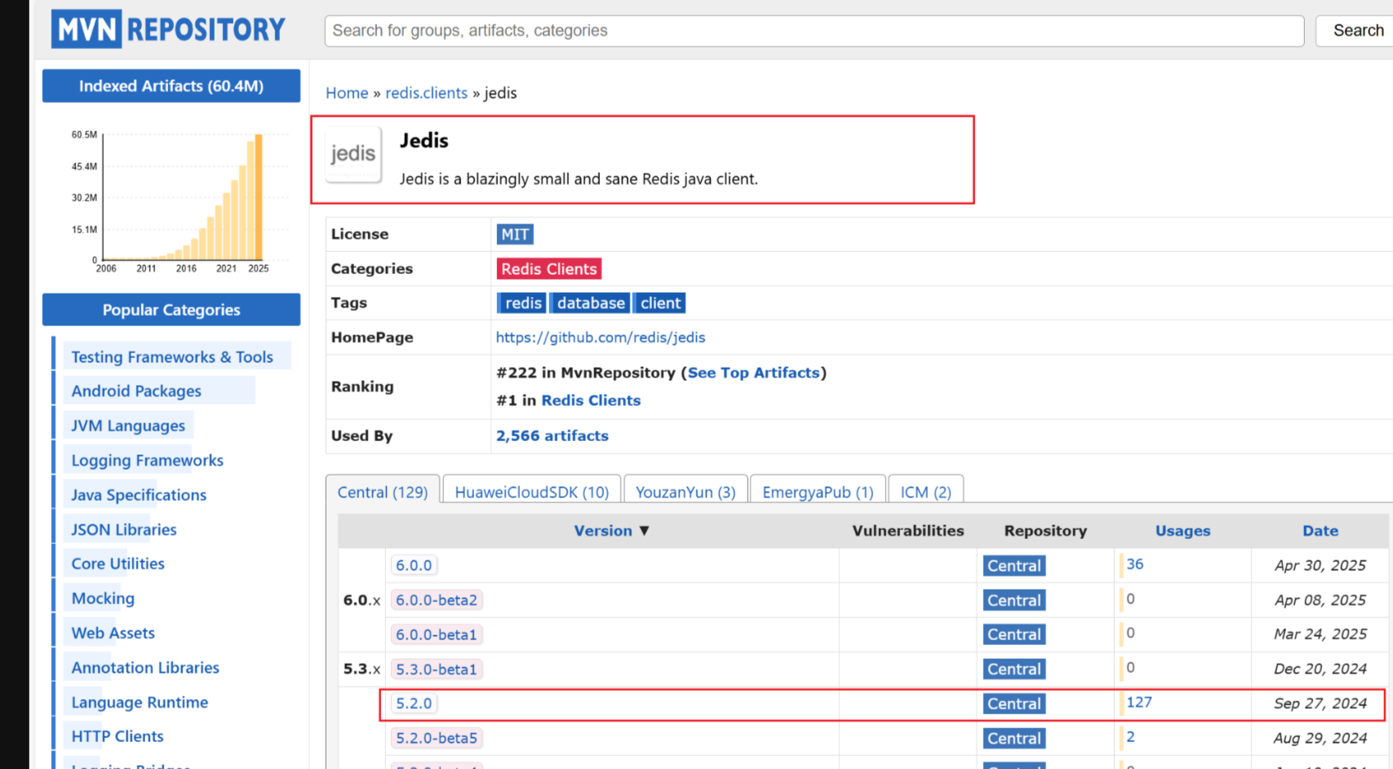Open the 127 usages link for 5.2.0
Screen dimensions: 1393x769
pyautogui.click(x=1139, y=702)
